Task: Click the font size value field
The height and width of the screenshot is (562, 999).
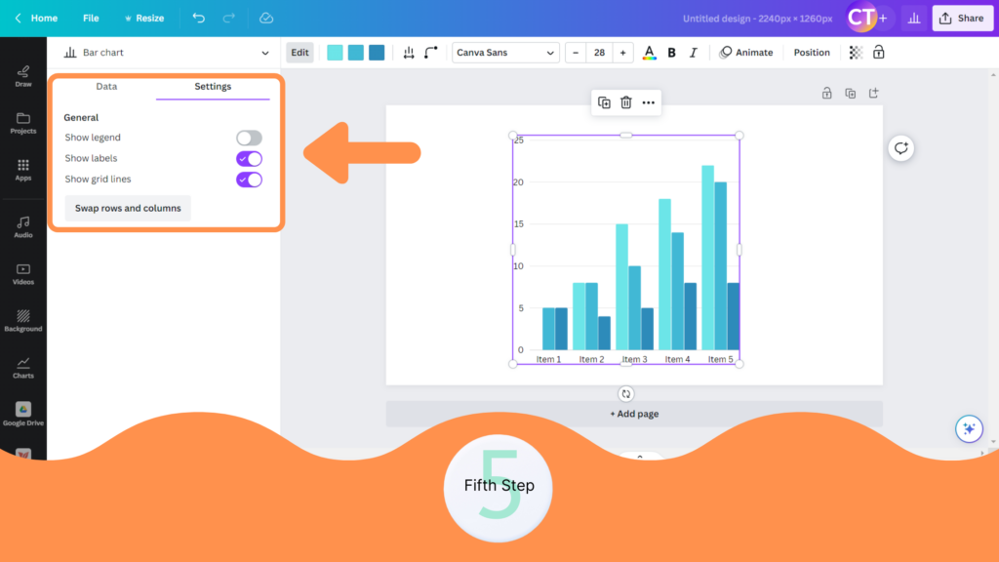Action: click(x=599, y=53)
